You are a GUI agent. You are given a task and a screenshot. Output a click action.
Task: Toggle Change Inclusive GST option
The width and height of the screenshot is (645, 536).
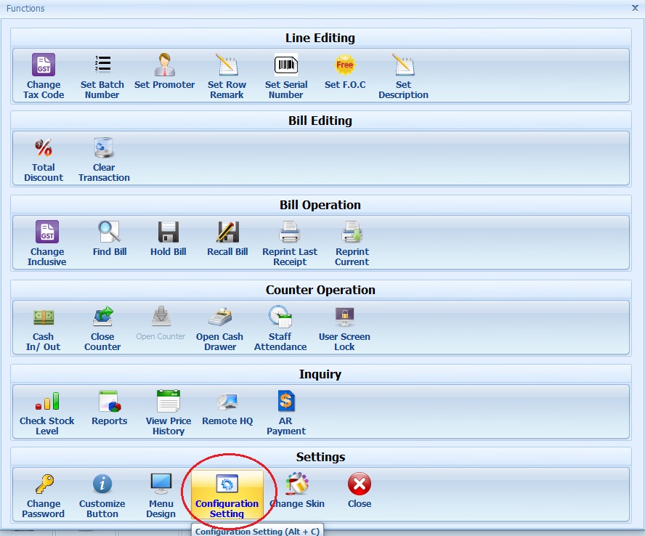46,233
